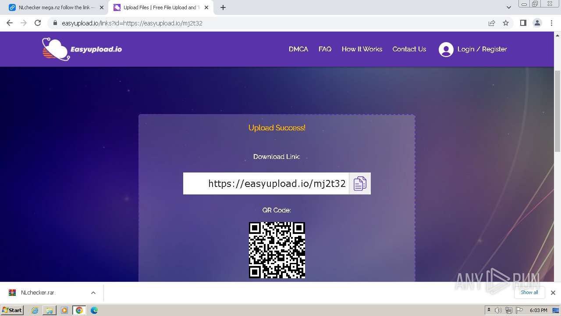Click the volume icon in system tray
Image resolution: width=561 pixels, height=316 pixels.
coord(498,310)
